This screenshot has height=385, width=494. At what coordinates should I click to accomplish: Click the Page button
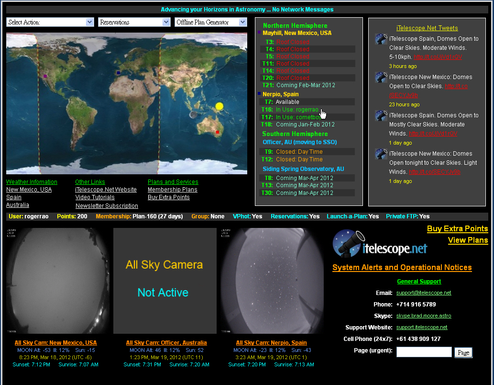pyautogui.click(x=463, y=352)
